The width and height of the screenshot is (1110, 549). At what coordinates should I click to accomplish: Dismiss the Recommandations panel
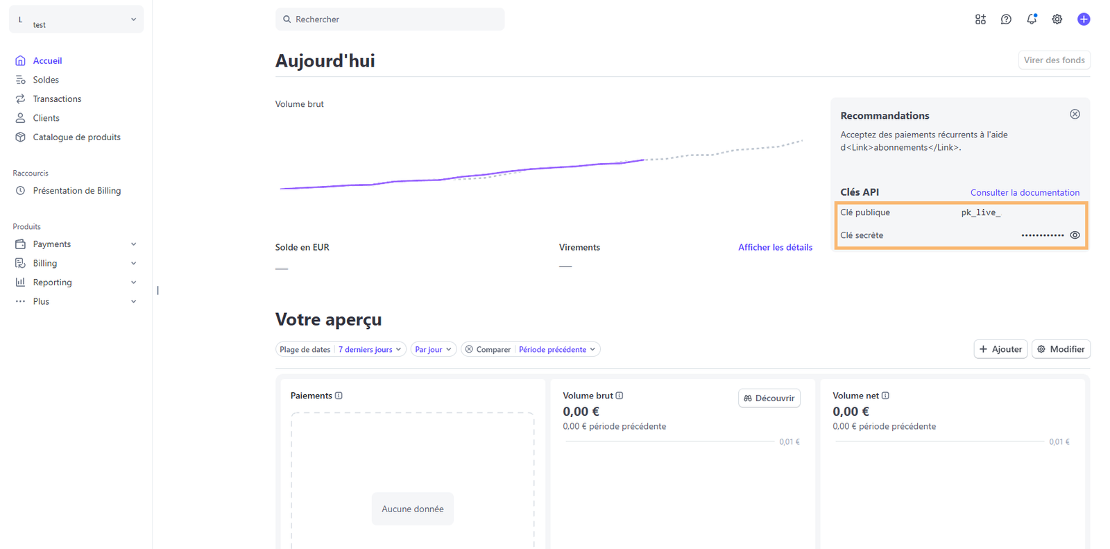point(1075,114)
